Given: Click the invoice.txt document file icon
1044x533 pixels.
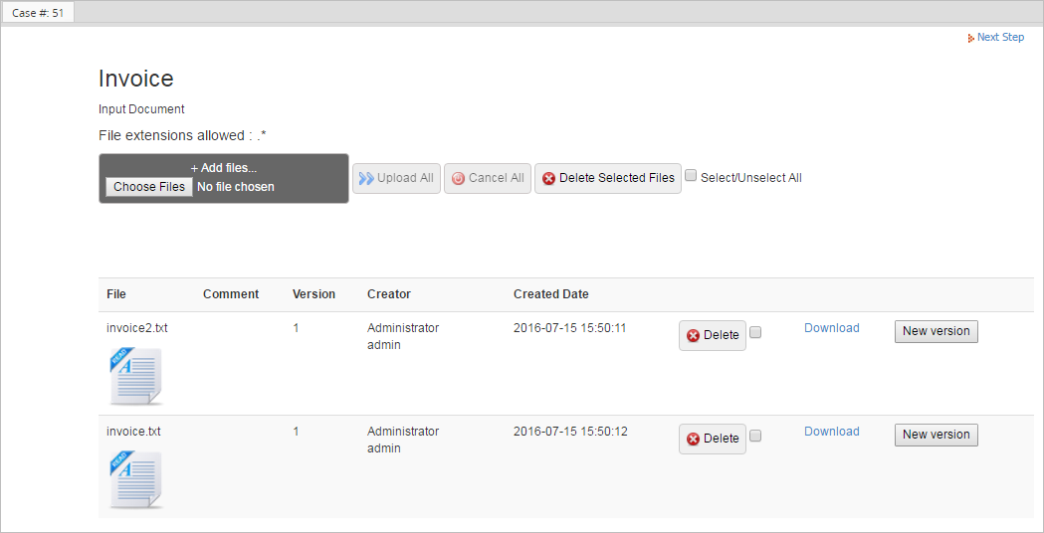Looking at the screenshot, I should pyautogui.click(x=135, y=479).
